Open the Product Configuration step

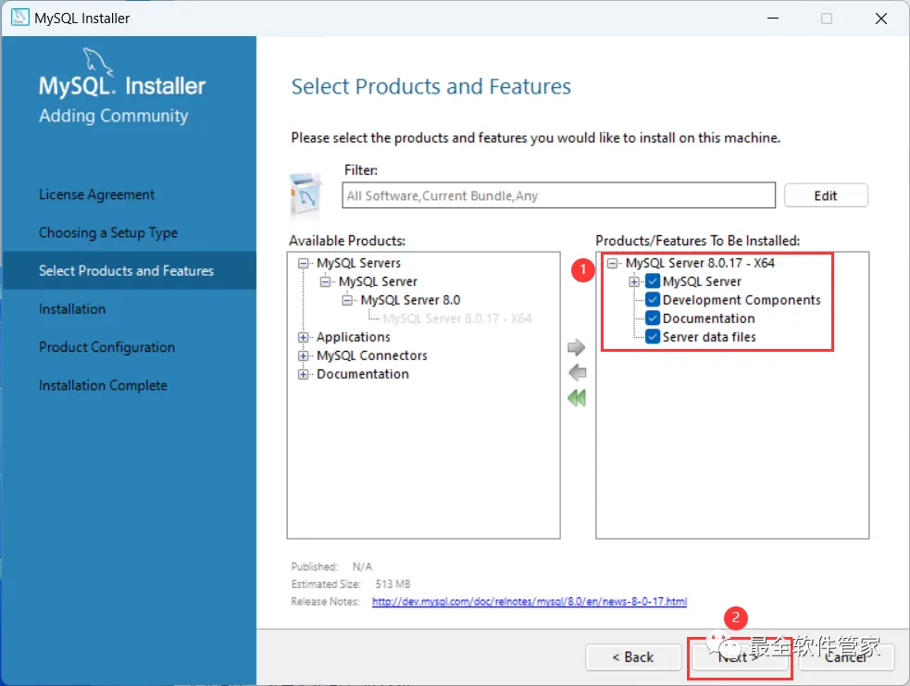click(x=106, y=347)
